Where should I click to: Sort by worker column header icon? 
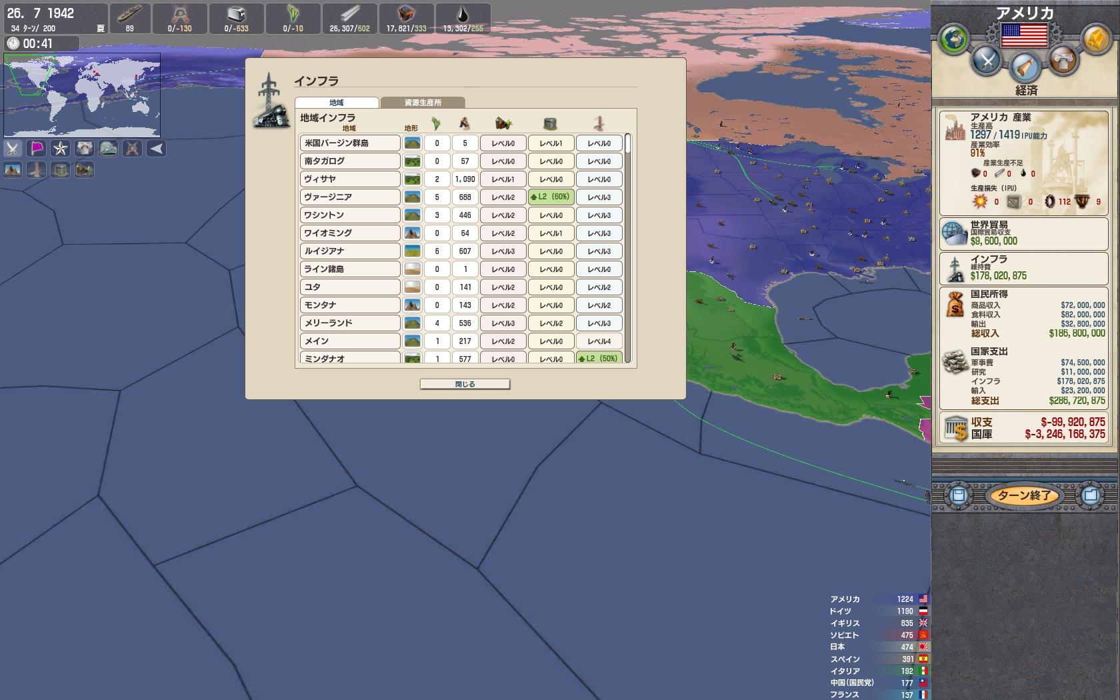click(465, 123)
